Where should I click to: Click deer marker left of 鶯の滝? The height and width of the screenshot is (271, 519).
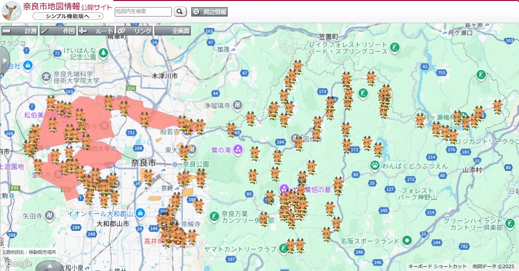232,130
